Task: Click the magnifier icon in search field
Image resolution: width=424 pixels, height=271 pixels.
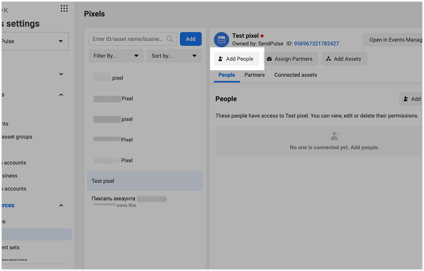Action: pos(170,39)
